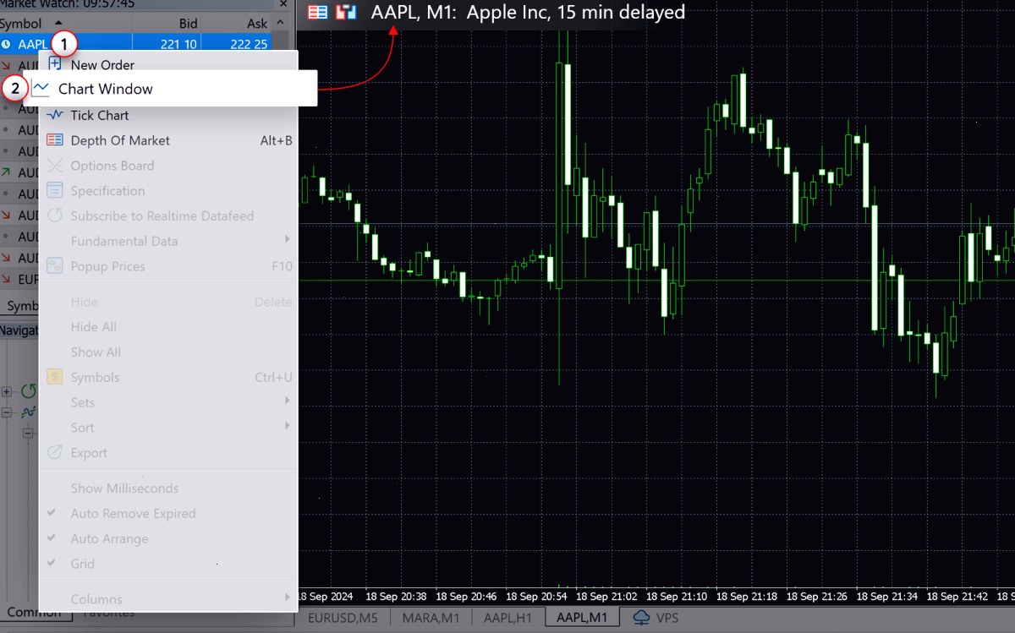This screenshot has height=633, width=1015.
Task: Click the Symbols dollar icon
Action: tap(55, 377)
